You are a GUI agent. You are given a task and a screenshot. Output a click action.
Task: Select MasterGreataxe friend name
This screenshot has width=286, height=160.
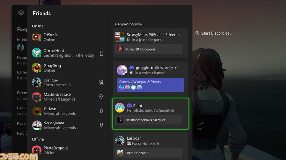57,94
